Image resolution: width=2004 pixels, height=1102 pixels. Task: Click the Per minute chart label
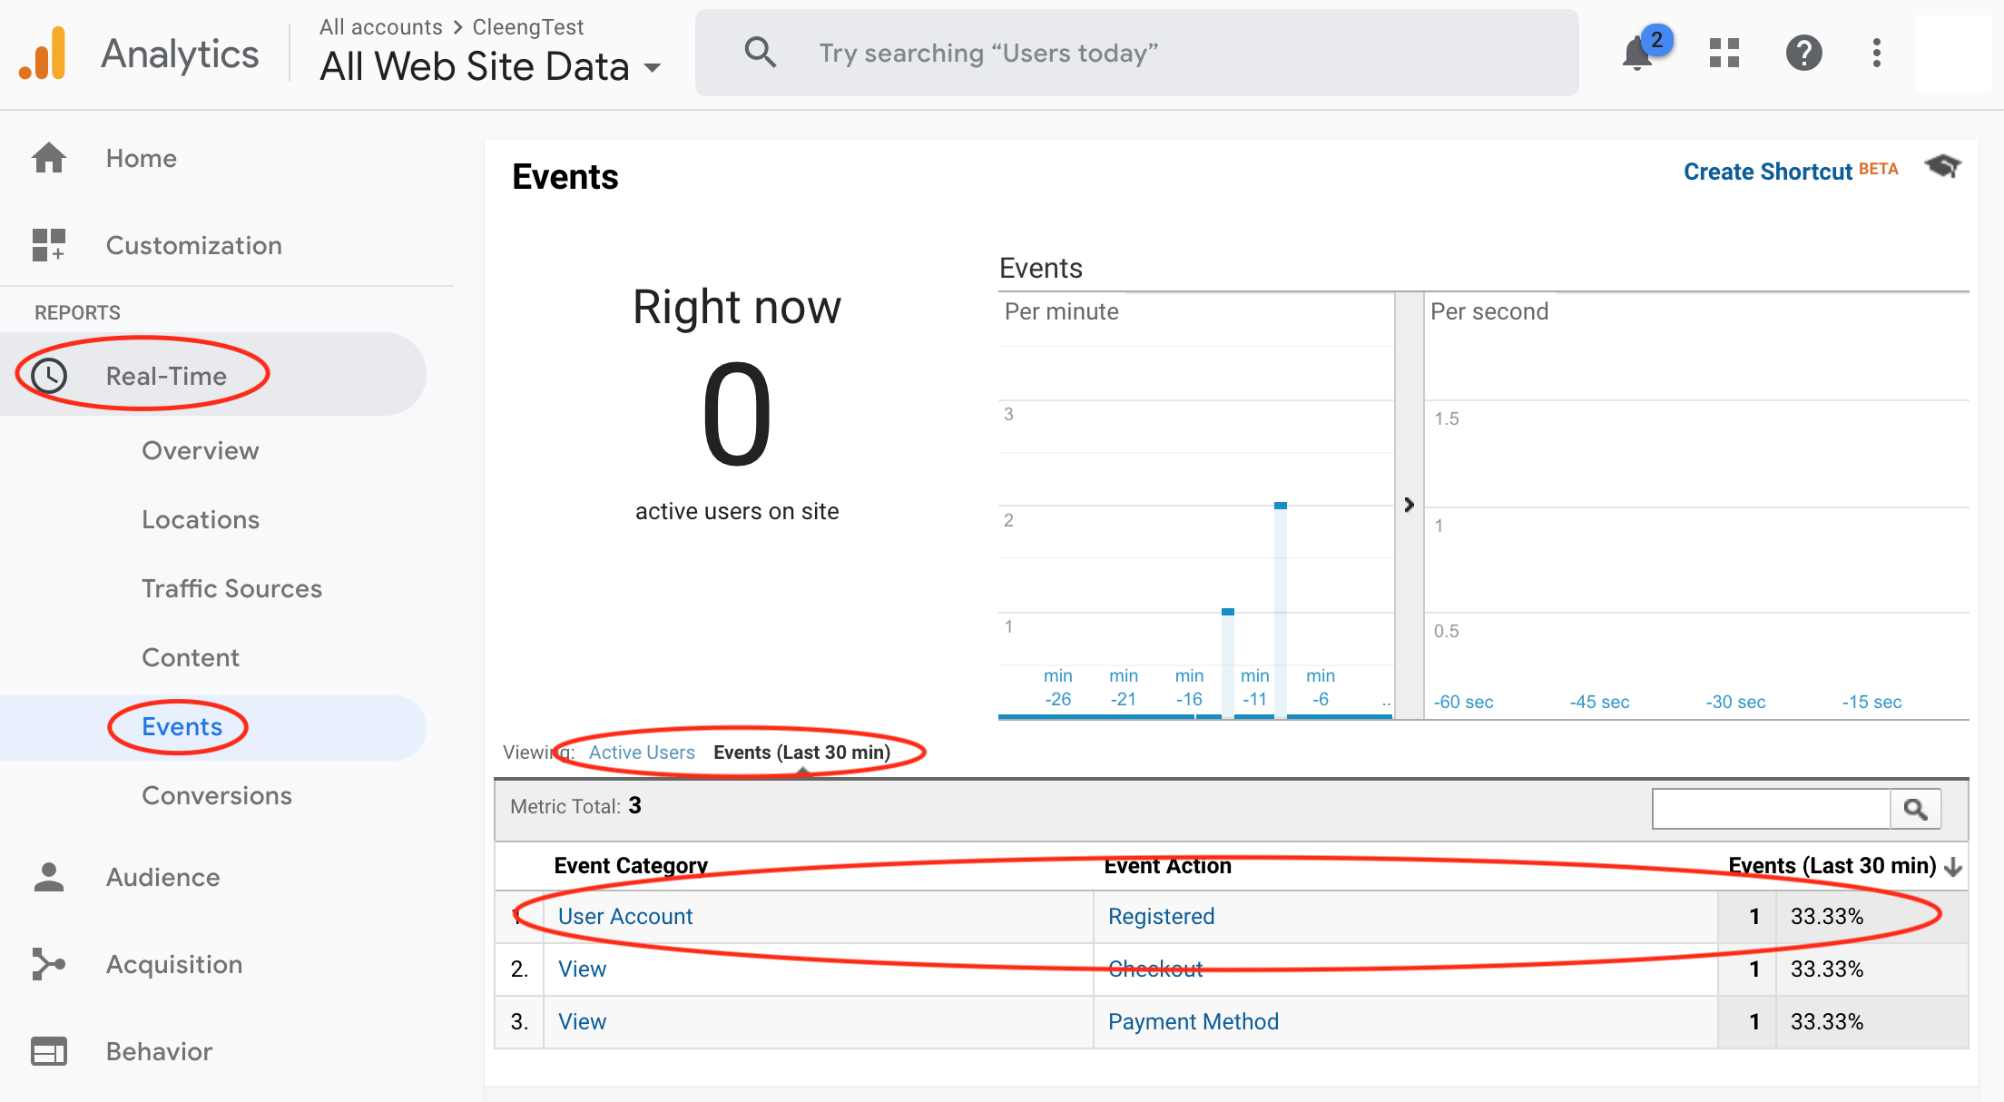pos(1062,311)
